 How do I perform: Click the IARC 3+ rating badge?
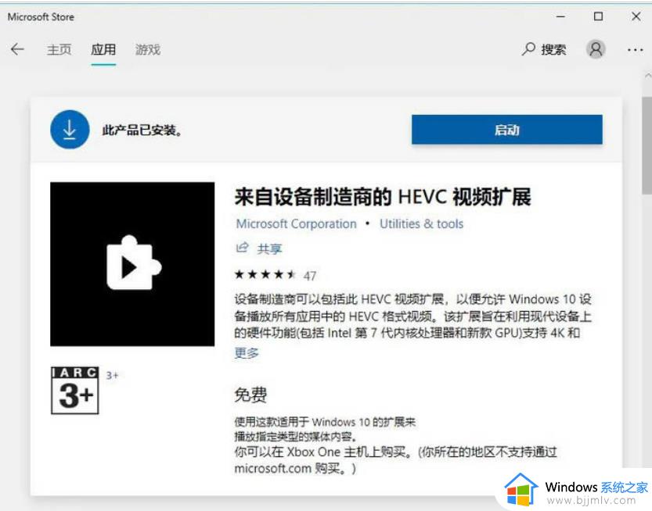pos(75,390)
